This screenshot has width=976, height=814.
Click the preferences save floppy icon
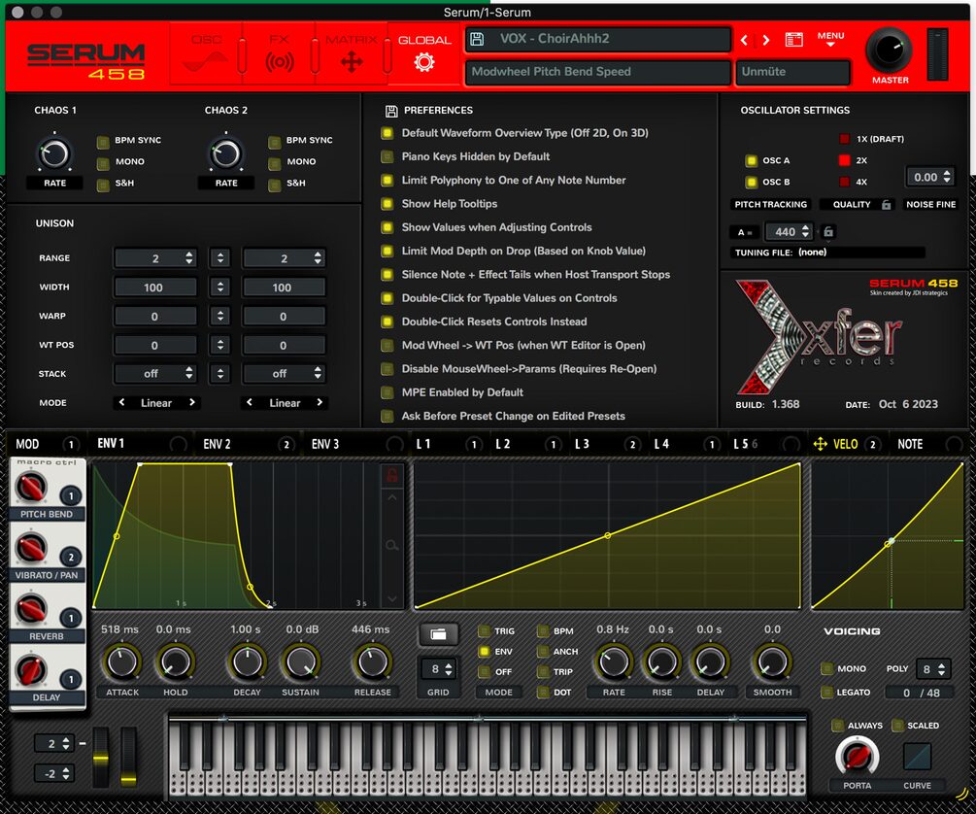(391, 111)
